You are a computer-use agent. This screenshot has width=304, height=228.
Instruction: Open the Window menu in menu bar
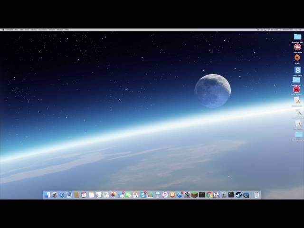coord(60,29)
